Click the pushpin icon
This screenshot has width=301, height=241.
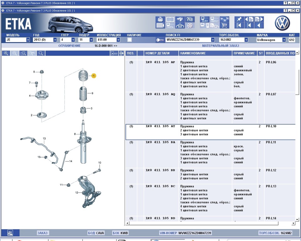(239, 19)
